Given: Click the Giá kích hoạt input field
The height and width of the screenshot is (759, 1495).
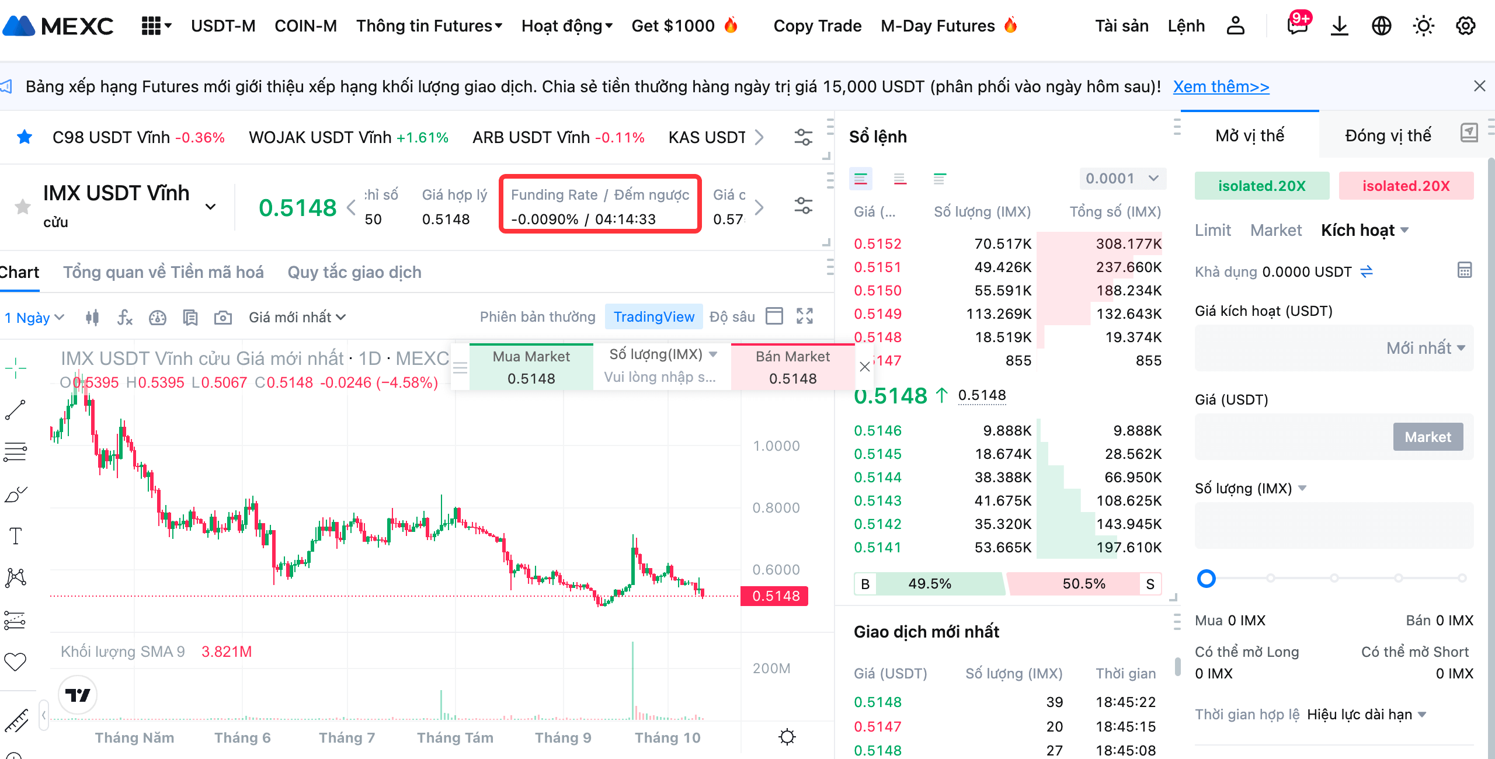Looking at the screenshot, I should [x=1285, y=348].
